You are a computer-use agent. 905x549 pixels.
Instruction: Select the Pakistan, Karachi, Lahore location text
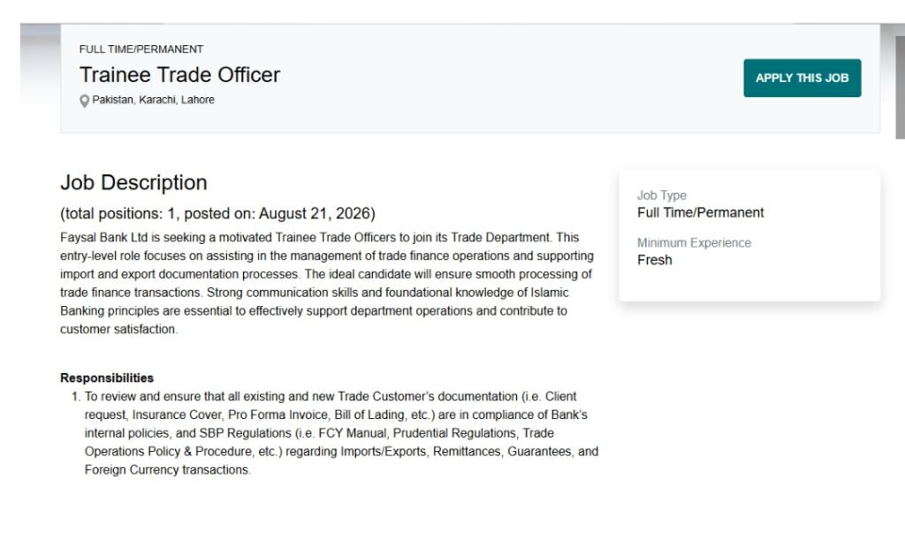coord(153,100)
